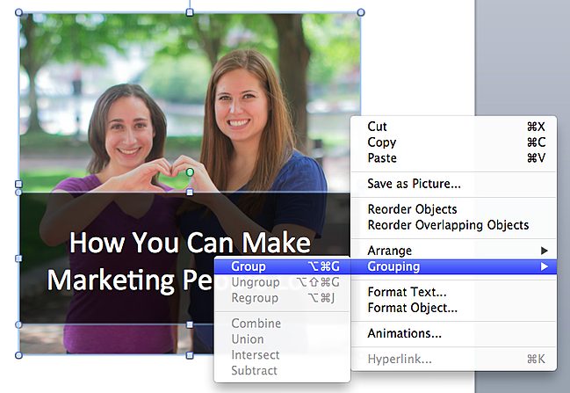Open Animations from context menu
The image size is (570, 393).
click(x=404, y=333)
